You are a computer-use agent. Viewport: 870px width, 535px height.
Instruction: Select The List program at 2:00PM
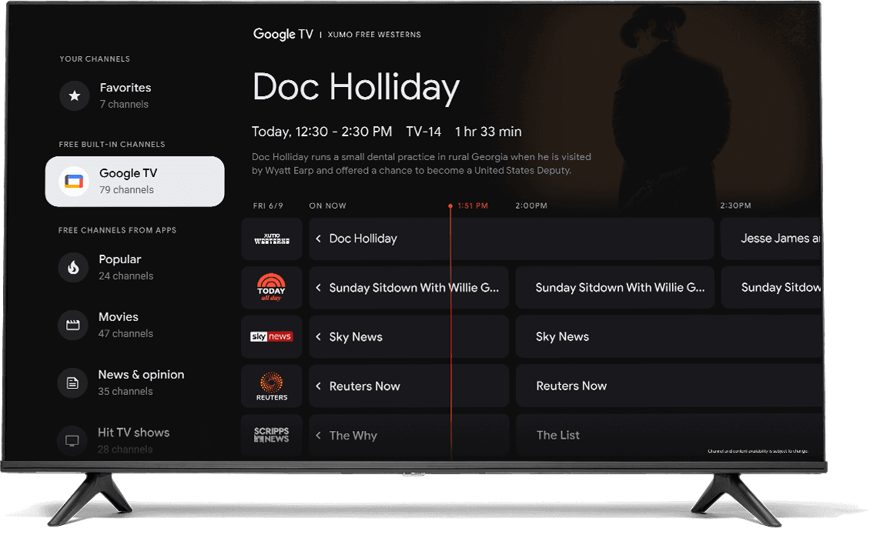coord(668,435)
